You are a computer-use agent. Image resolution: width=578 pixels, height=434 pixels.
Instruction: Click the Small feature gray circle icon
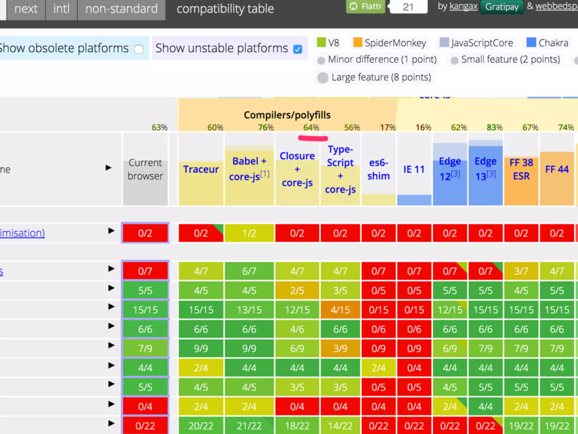[454, 60]
